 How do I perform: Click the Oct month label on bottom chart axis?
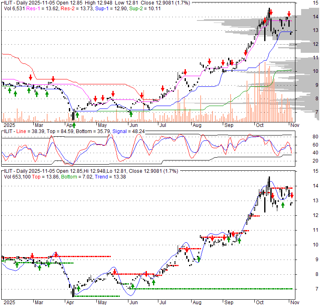[260, 302]
